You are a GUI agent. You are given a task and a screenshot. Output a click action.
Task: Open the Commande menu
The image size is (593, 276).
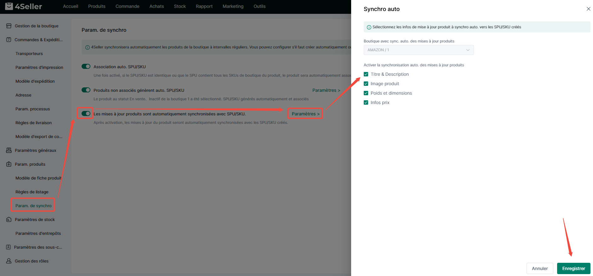(127, 6)
